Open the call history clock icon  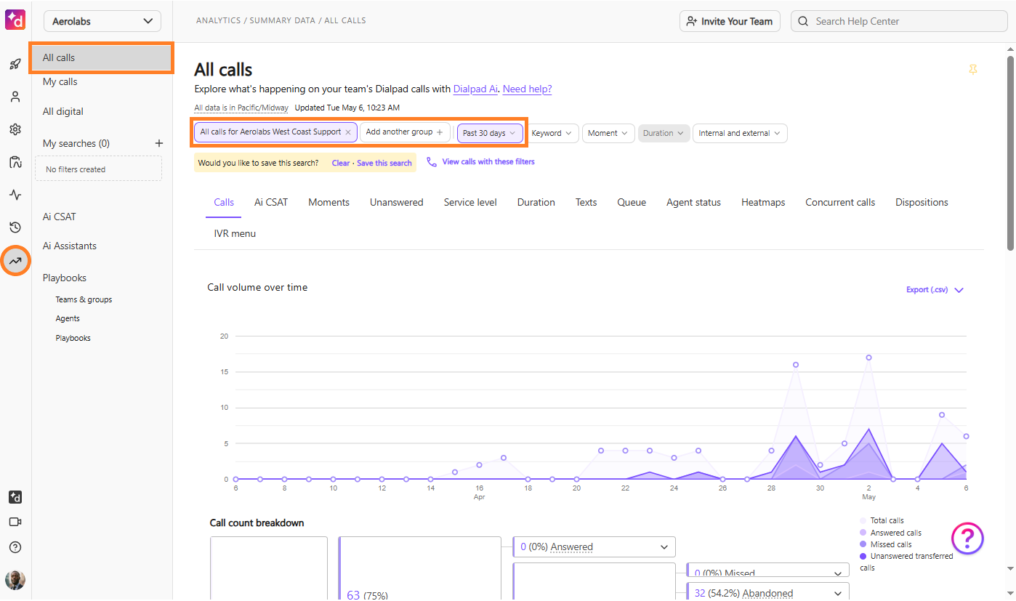[15, 227]
